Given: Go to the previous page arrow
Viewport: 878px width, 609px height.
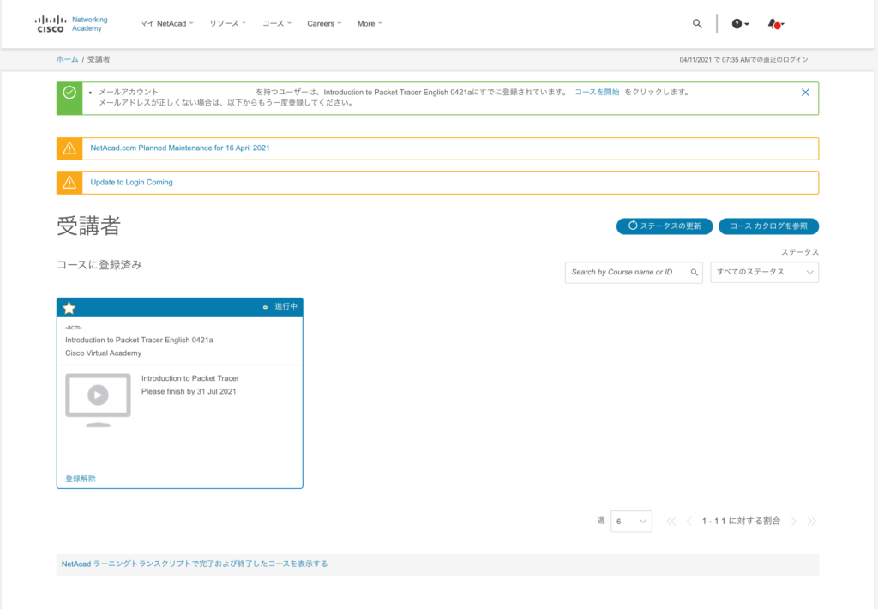Looking at the screenshot, I should coord(689,521).
